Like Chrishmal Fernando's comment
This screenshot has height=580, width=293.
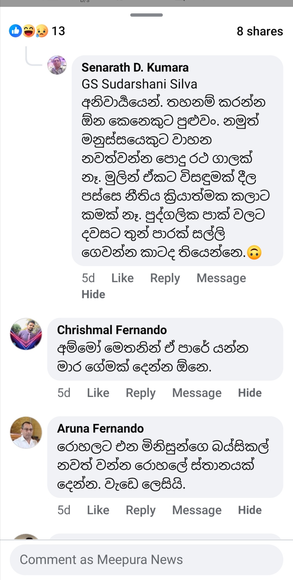tap(98, 393)
